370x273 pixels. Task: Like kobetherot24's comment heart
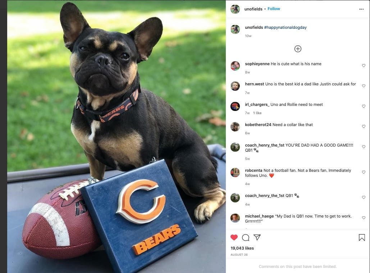[364, 126]
